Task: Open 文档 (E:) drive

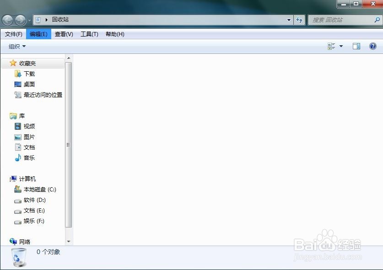Action: pyautogui.click(x=34, y=211)
